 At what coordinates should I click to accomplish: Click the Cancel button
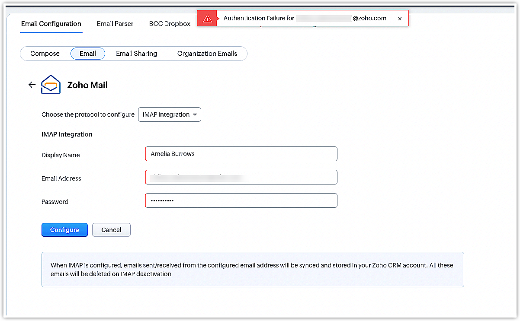[111, 230]
